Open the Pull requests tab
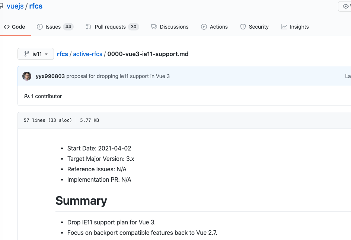The height and width of the screenshot is (240, 351). [x=112, y=27]
